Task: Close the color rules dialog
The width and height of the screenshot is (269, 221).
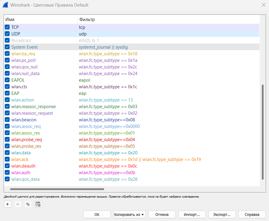Action: [x=264, y=5]
